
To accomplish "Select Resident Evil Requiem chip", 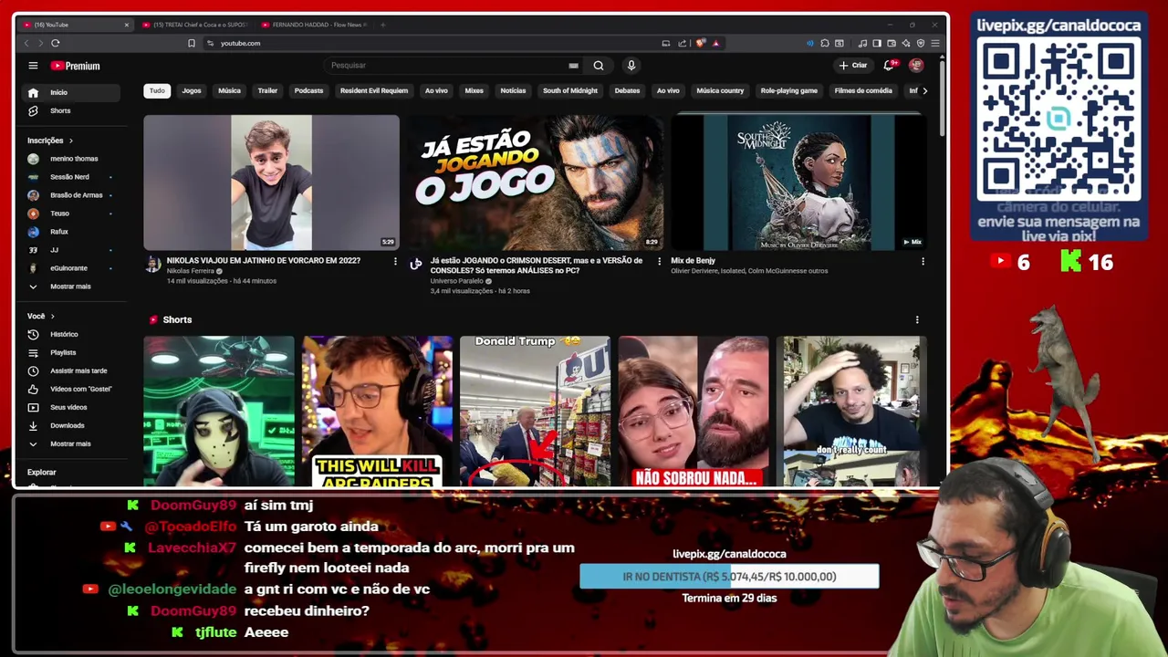I will [374, 90].
